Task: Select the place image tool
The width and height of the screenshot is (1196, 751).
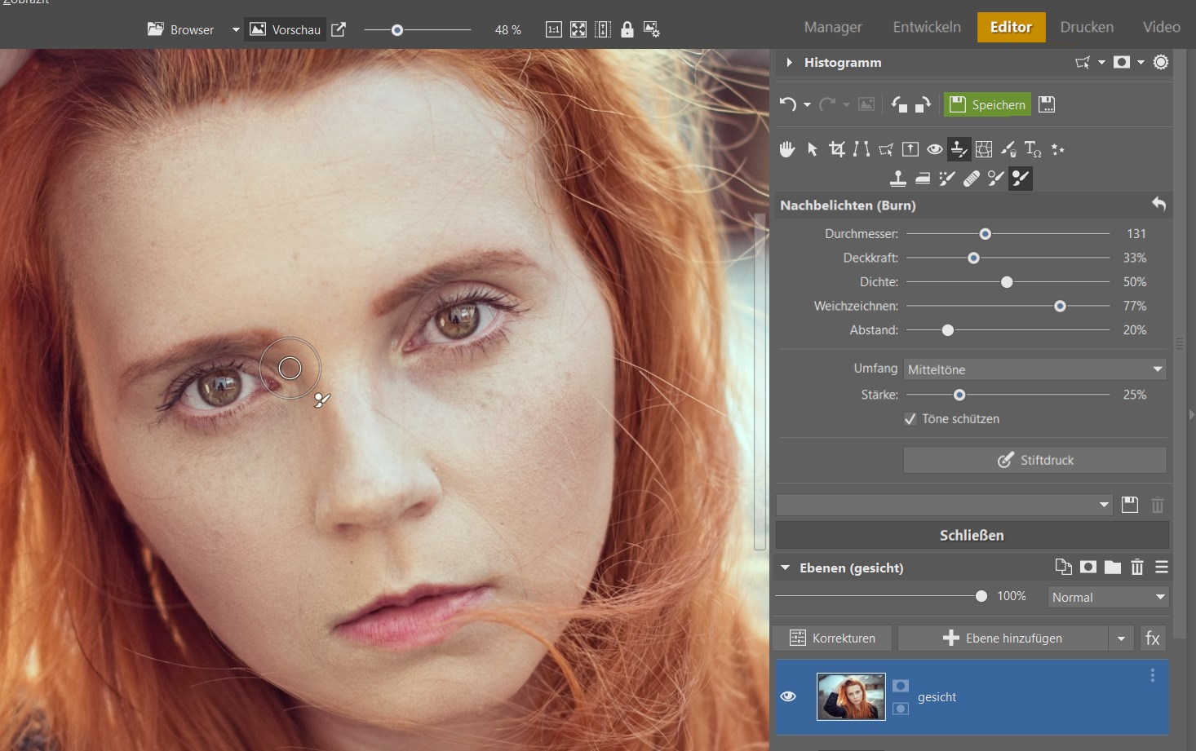Action: coord(910,149)
